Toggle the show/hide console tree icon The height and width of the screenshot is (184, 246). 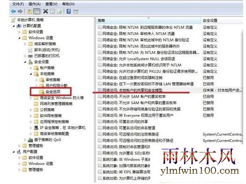coord(37,11)
